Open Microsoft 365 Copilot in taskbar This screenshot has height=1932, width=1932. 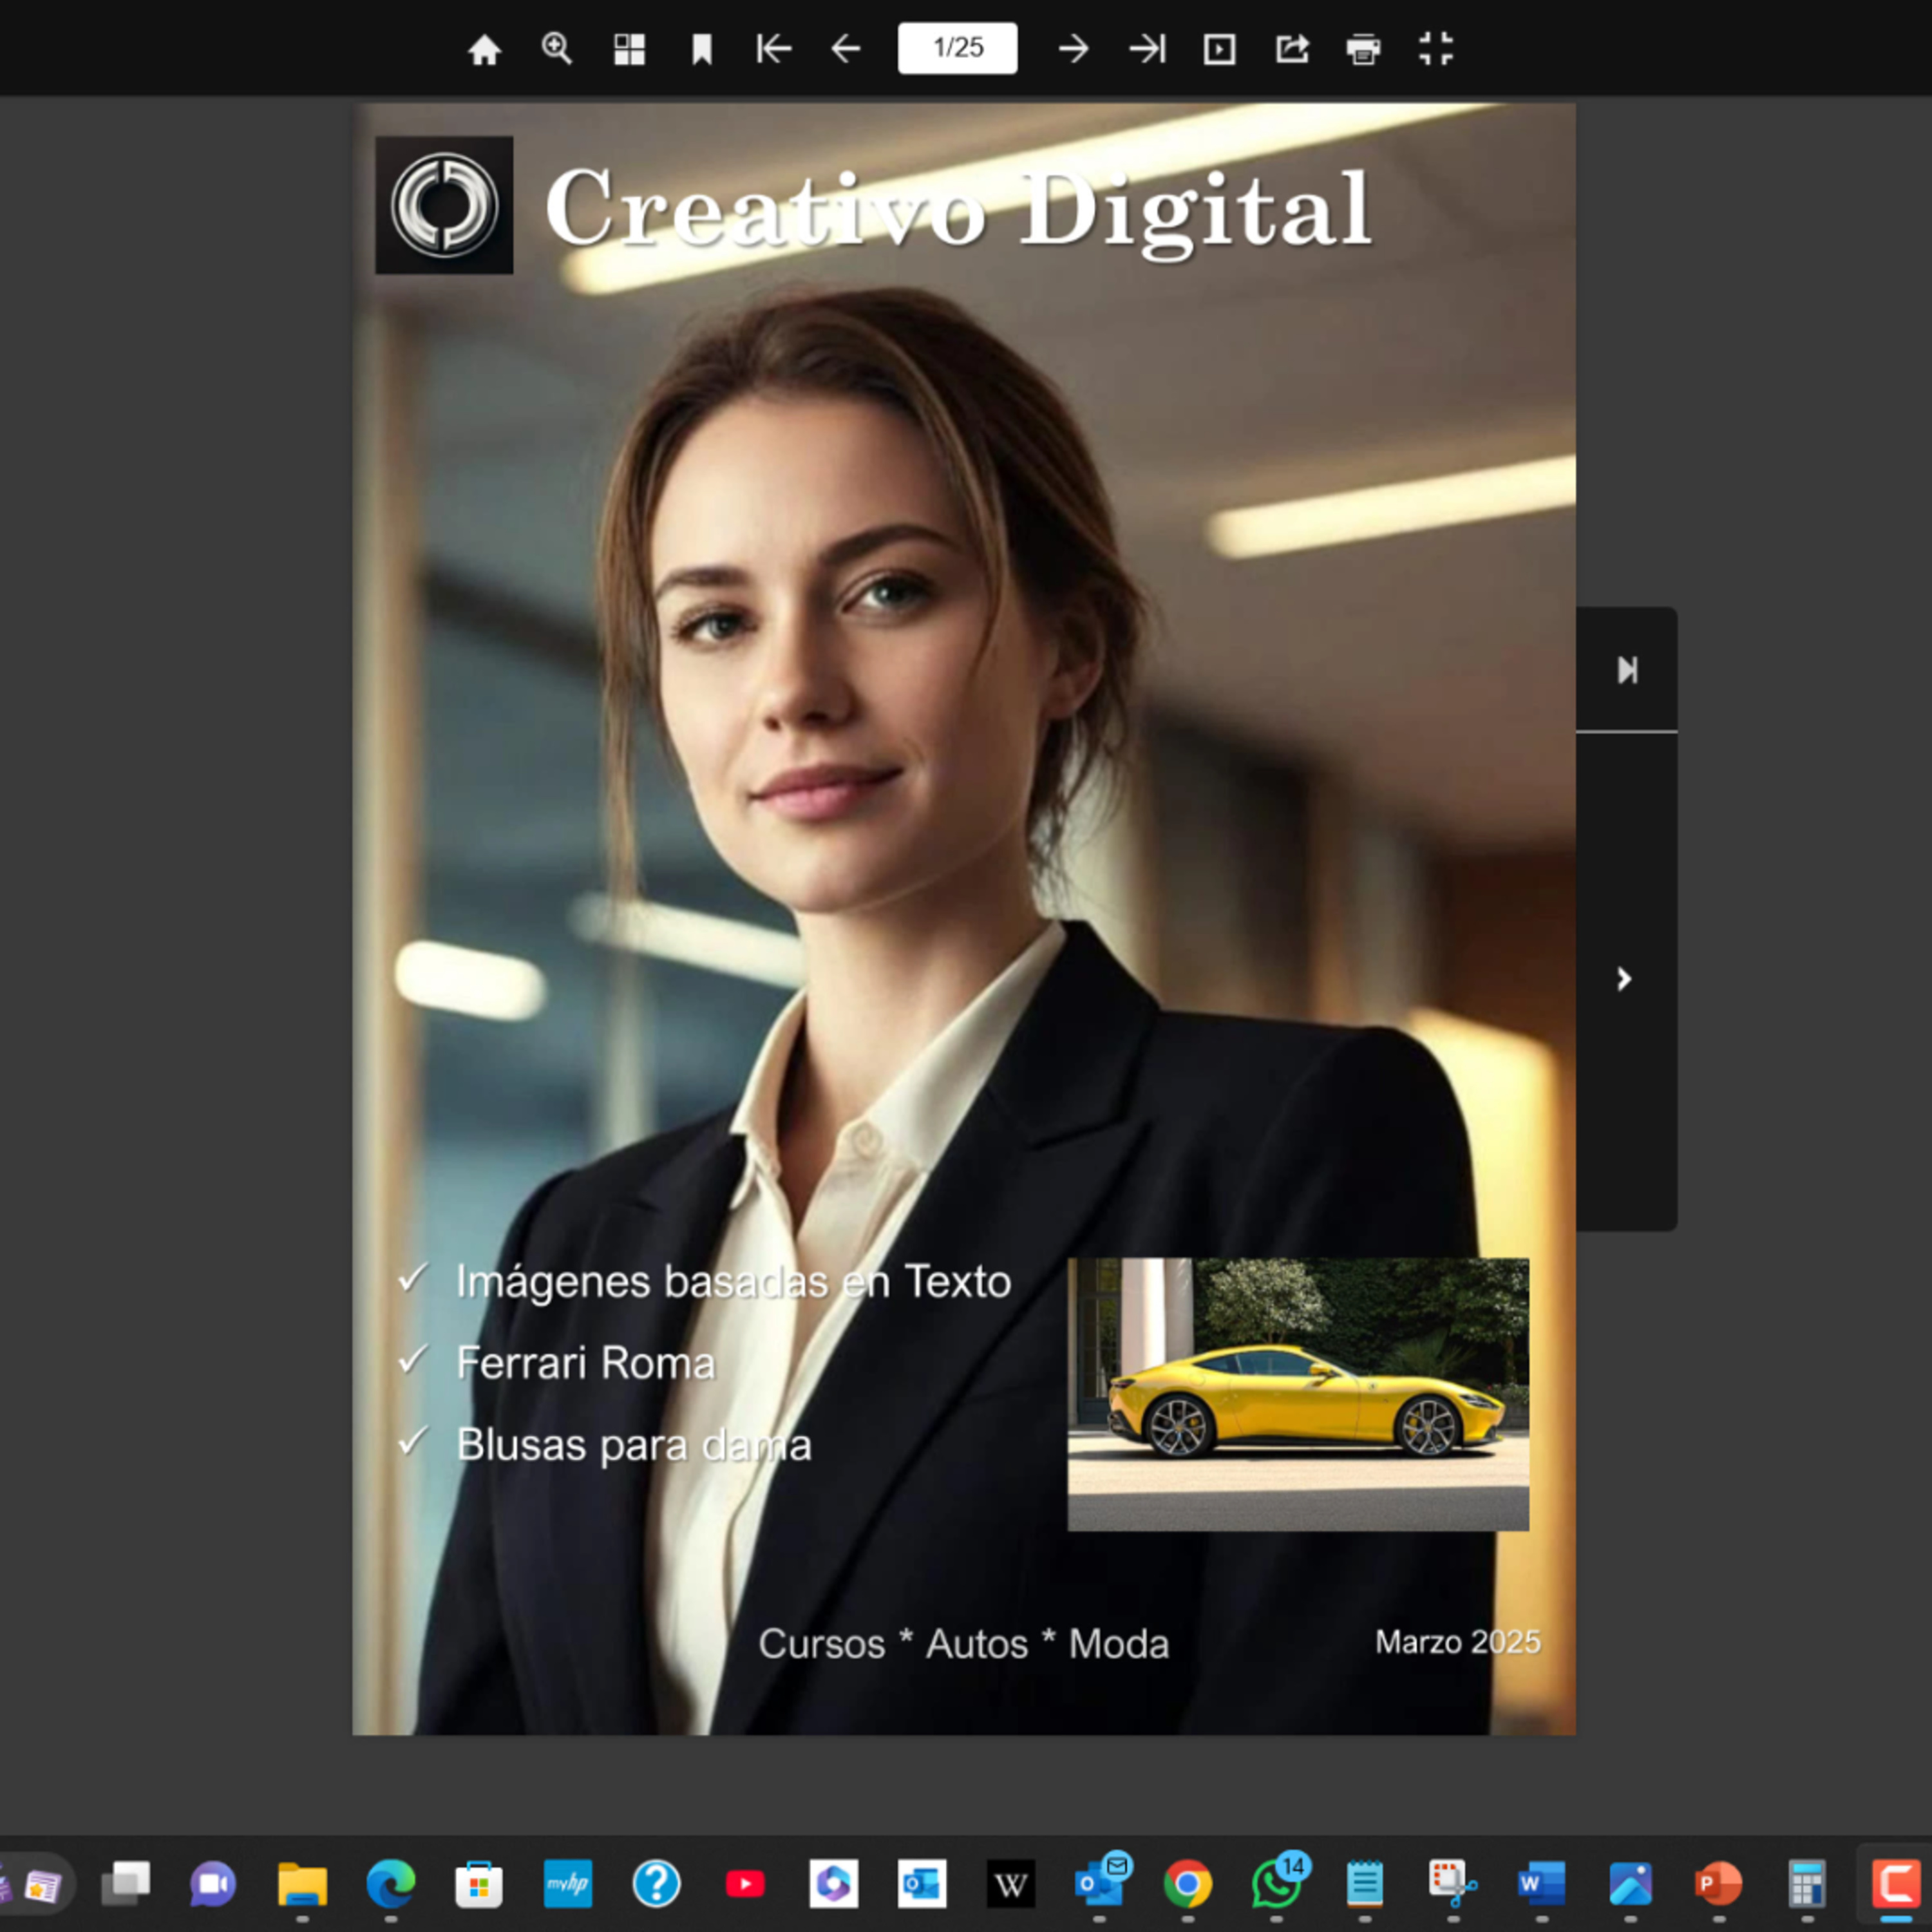click(x=833, y=1884)
